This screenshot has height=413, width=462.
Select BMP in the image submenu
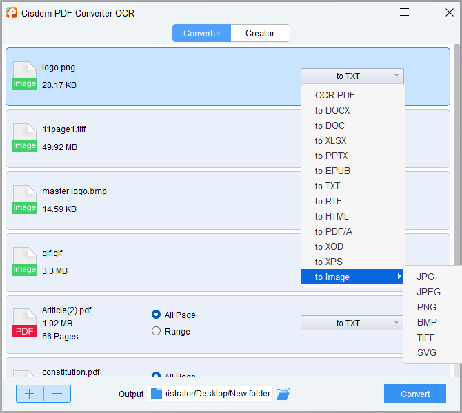click(x=432, y=322)
